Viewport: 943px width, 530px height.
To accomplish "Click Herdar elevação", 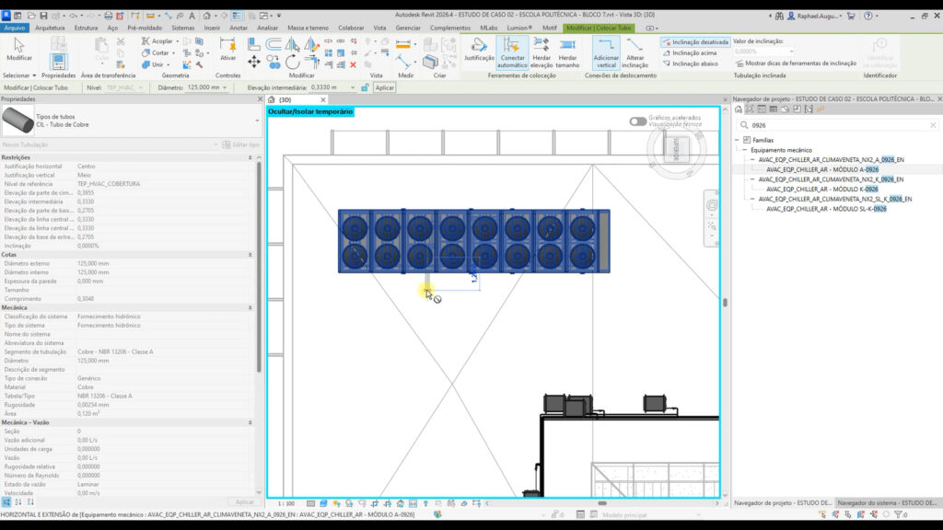I will (541, 52).
